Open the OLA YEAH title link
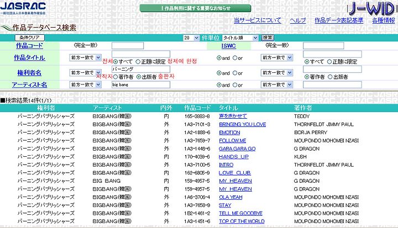The image size is (398, 228). click(231, 197)
